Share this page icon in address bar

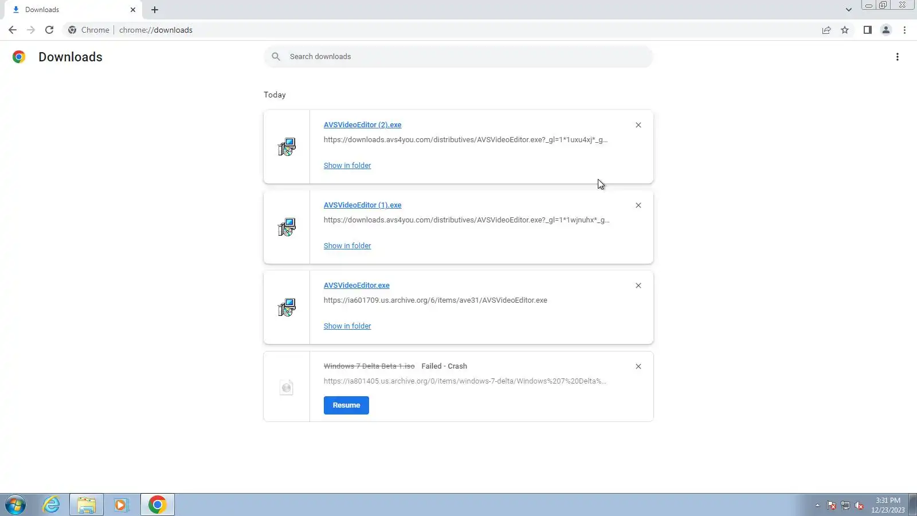pyautogui.click(x=826, y=30)
